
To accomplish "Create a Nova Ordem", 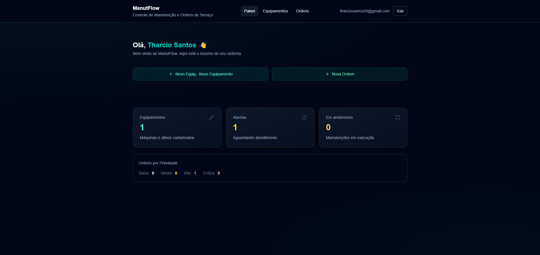I will [340, 74].
